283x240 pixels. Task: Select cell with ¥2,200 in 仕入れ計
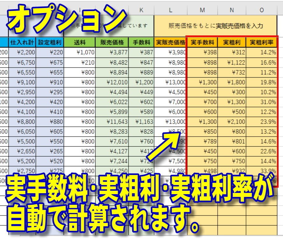(22, 53)
